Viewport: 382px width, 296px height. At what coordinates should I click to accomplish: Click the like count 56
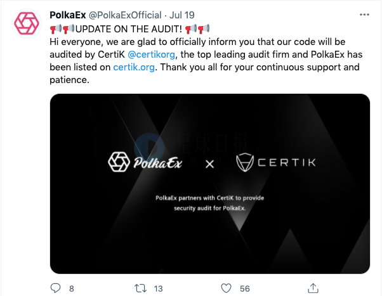tap(244, 288)
